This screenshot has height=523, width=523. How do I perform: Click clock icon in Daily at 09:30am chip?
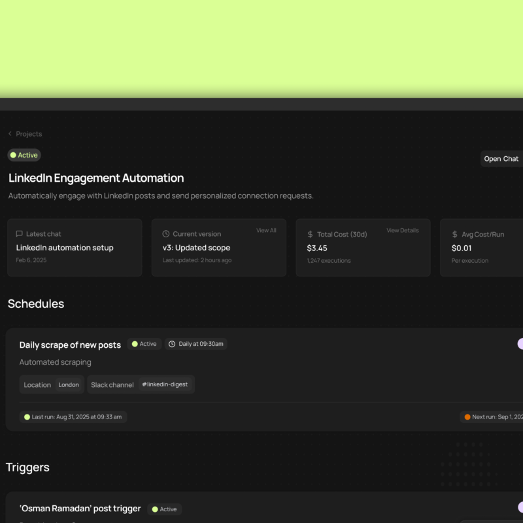172,344
